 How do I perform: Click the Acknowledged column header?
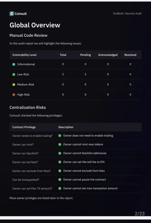(108, 55)
